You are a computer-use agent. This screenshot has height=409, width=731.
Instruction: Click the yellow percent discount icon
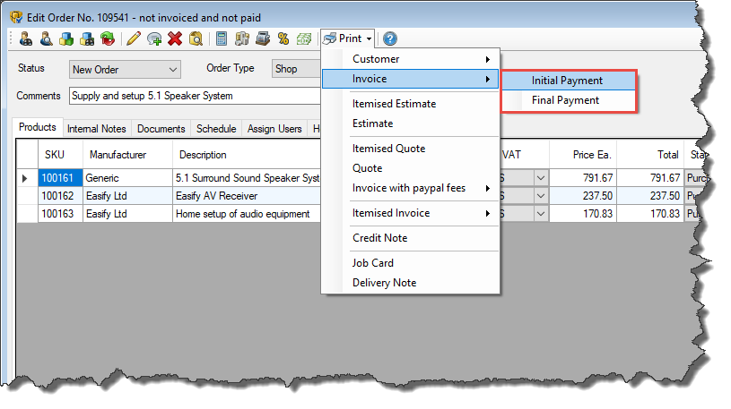tap(283, 38)
